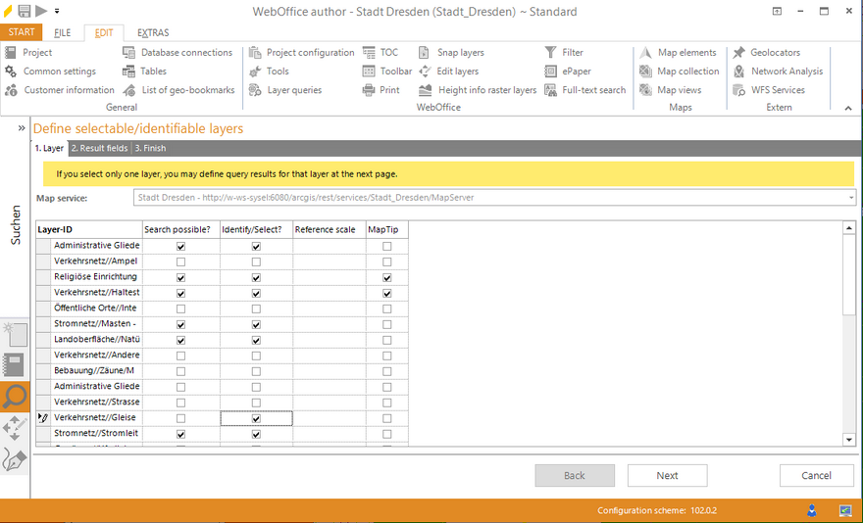The image size is (863, 523).
Task: Click the Next button
Action: [x=667, y=476]
